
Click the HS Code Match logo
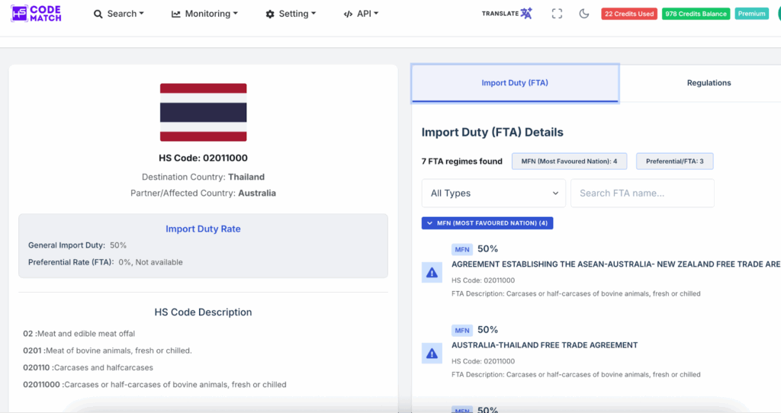pyautogui.click(x=37, y=13)
